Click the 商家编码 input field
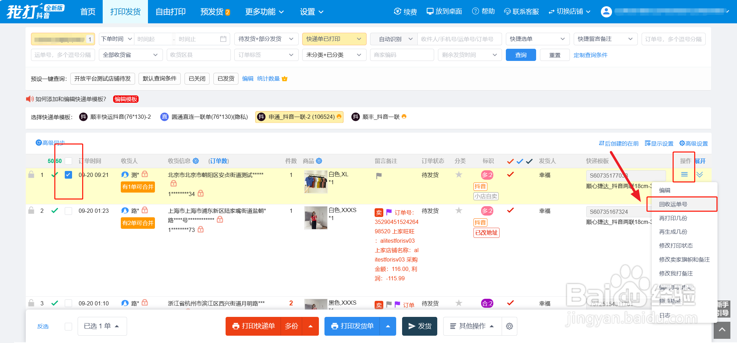The width and height of the screenshot is (737, 343). point(402,55)
